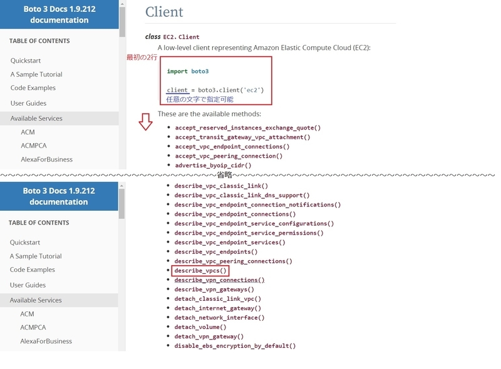
Task: Open Quickstart in the lower docs sidebar
Action: click(25, 243)
